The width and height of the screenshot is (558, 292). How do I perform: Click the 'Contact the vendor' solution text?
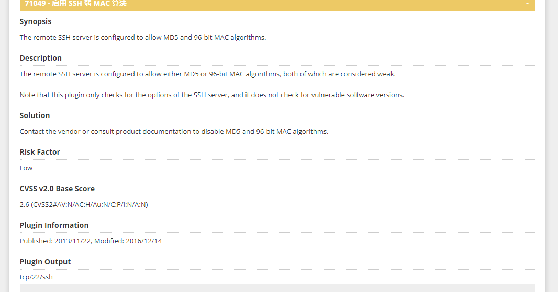[x=174, y=132]
